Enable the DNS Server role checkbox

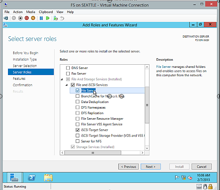pyautogui.click(x=68, y=68)
